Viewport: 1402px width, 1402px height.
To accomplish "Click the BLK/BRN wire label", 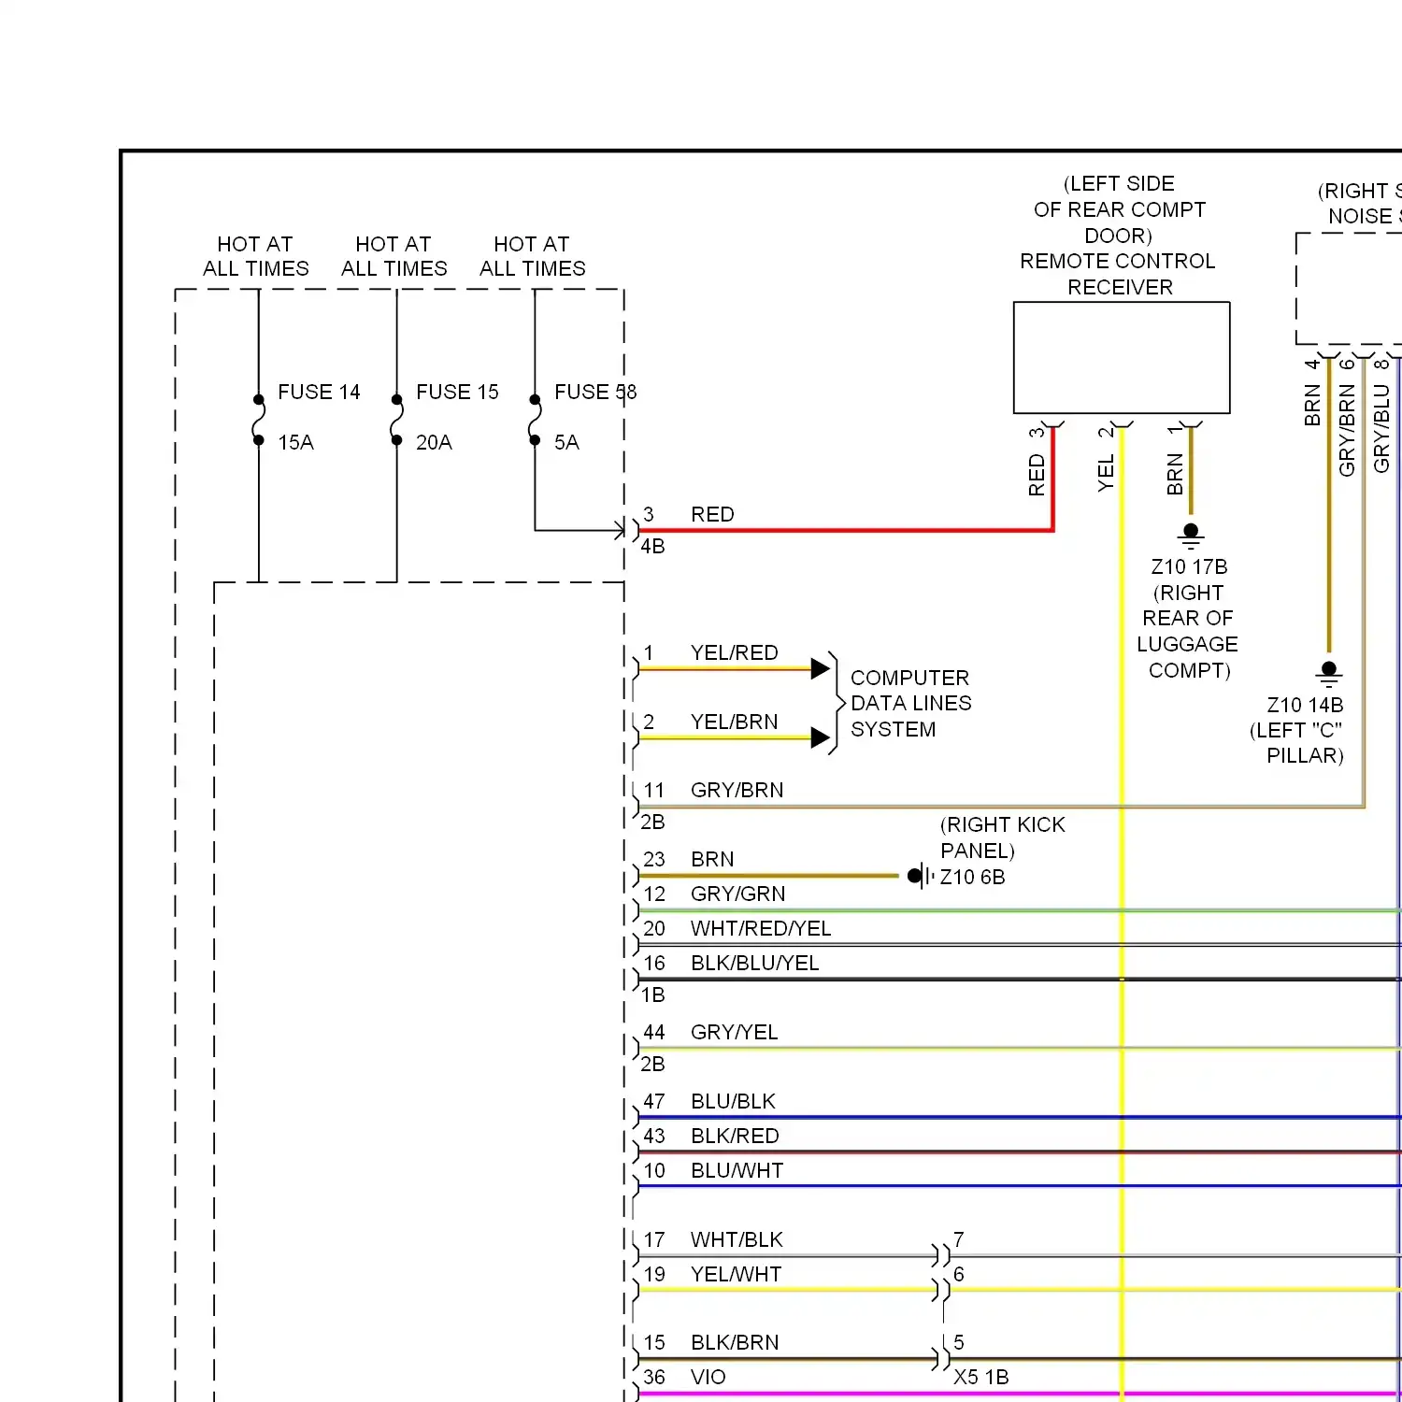I will pyautogui.click(x=735, y=1342).
